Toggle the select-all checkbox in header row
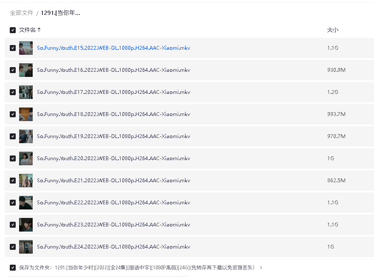This screenshot has height=277, width=374. [12, 30]
